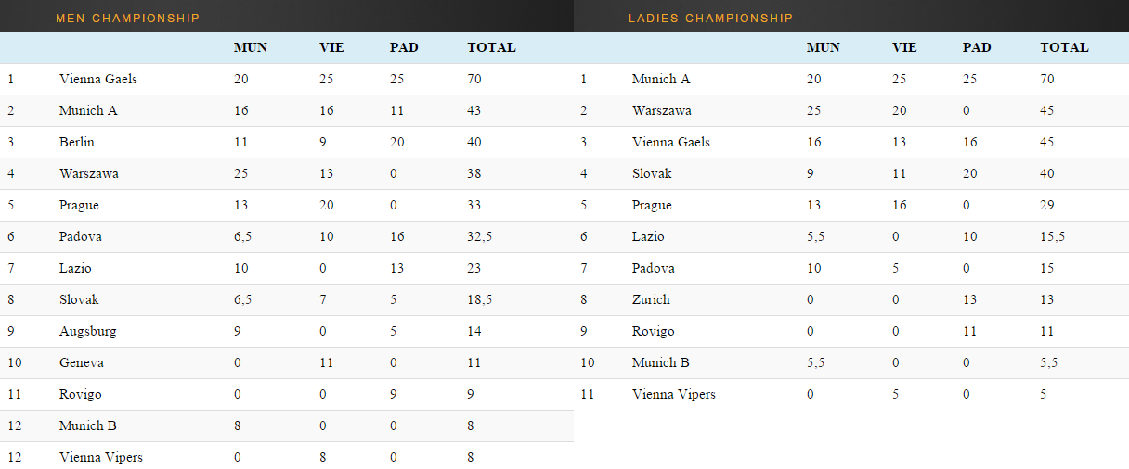Image resolution: width=1129 pixels, height=469 pixels.
Task: Click the men's MUN column header
Action: (250, 47)
